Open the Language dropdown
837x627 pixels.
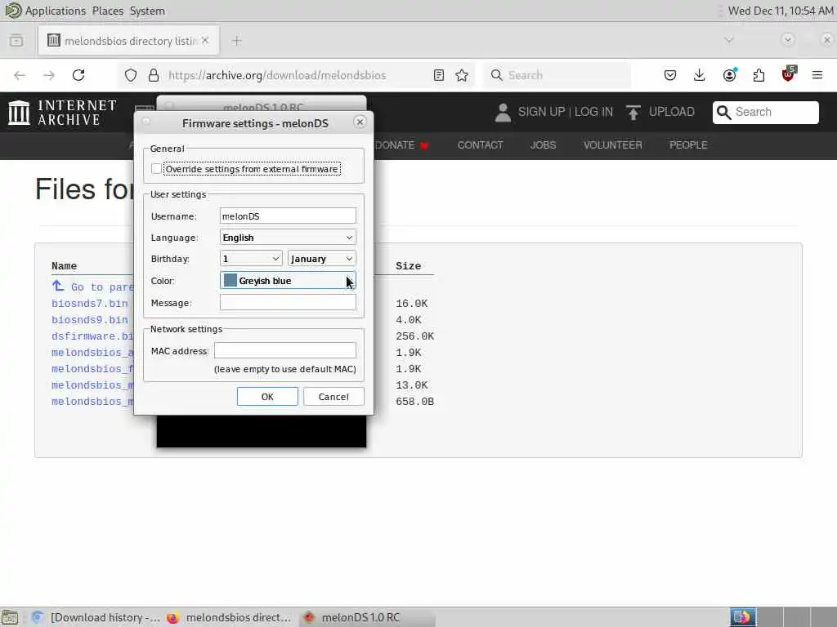tap(288, 238)
